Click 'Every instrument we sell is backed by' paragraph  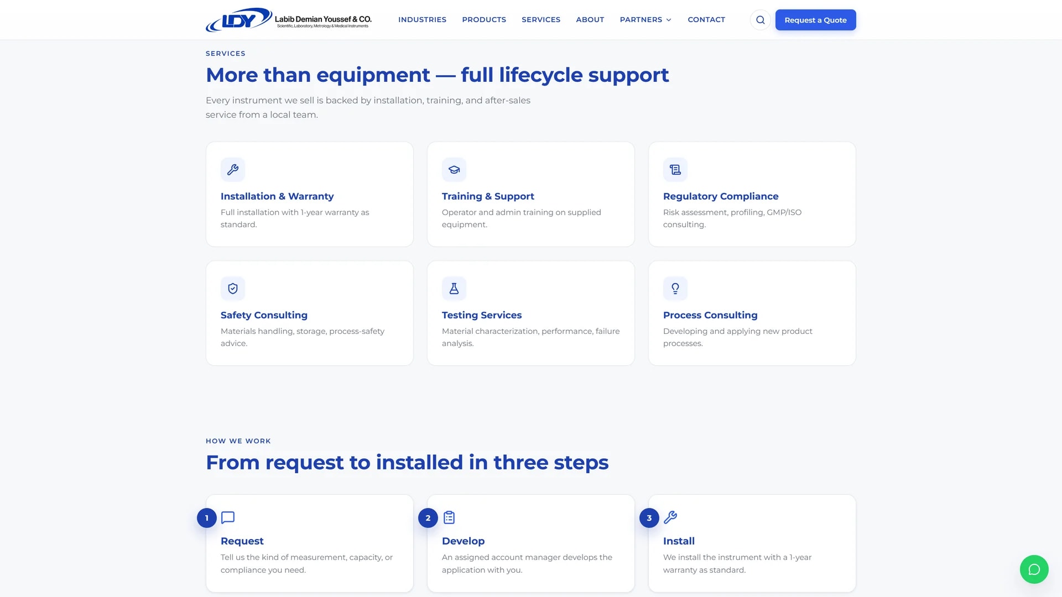[368, 107]
